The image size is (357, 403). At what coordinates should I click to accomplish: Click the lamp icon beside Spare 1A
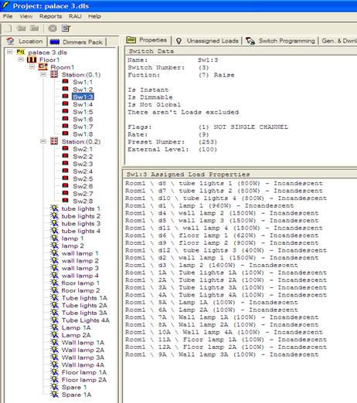(x=54, y=395)
